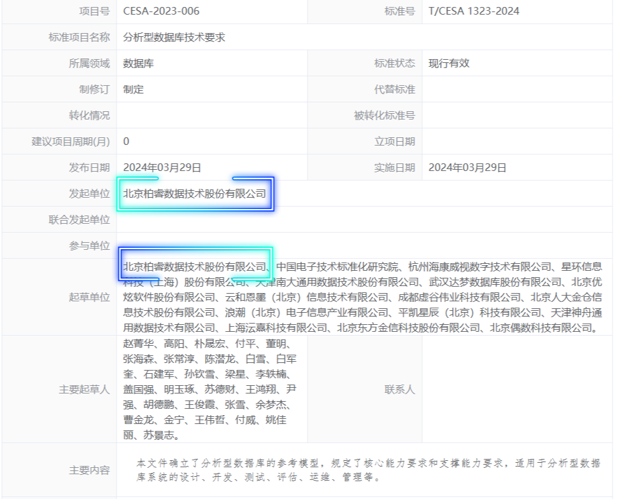Viewport: 617px width, 499px height.
Task: Click the 建议项目周期(月) label
Action: pos(71,142)
